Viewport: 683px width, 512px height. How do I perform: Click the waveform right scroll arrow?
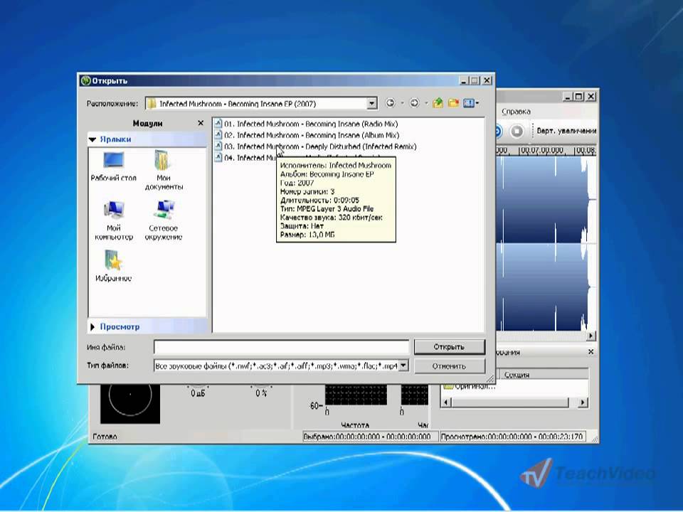(x=591, y=336)
